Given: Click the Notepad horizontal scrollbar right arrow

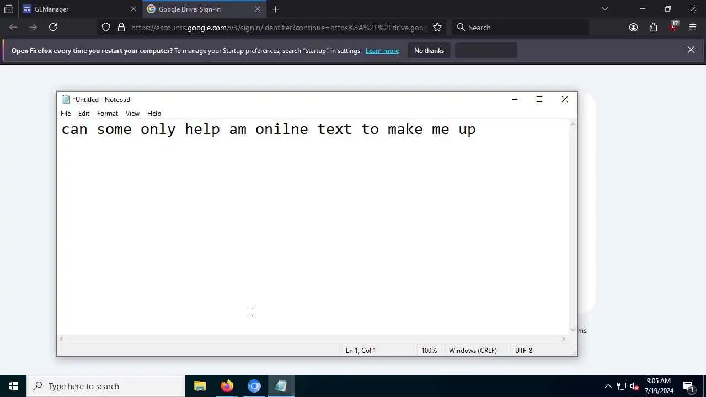Looking at the screenshot, I should click(x=564, y=339).
